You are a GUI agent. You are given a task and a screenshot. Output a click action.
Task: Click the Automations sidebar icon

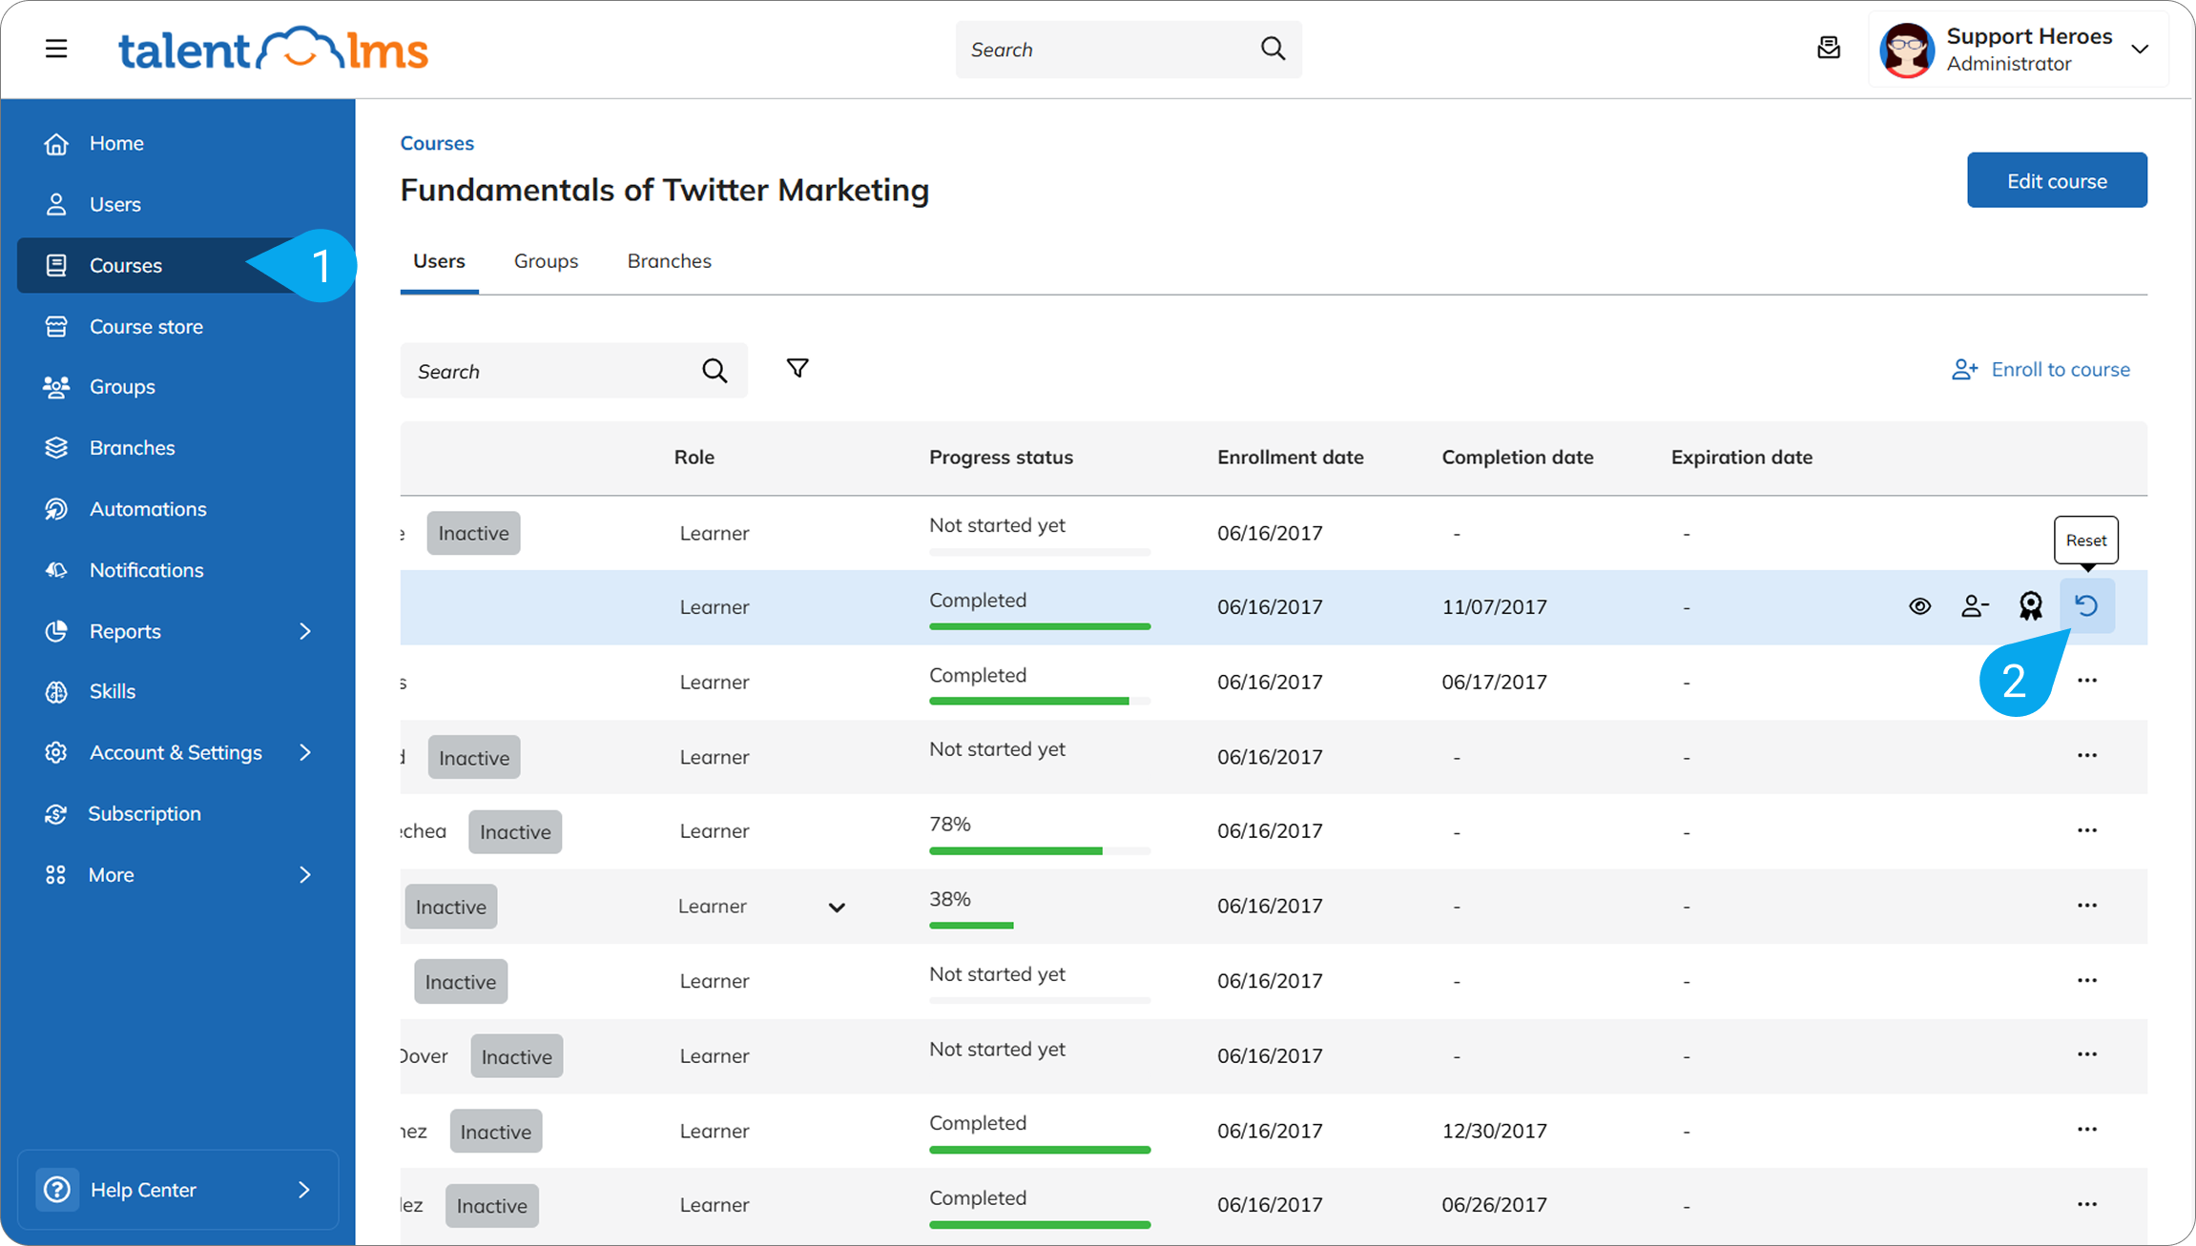56,509
